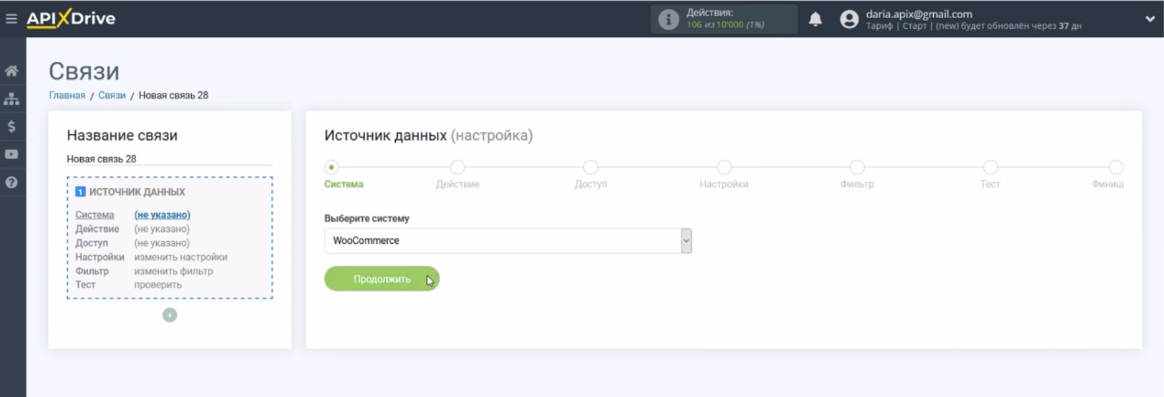Viewport: 1164px width, 397px height.
Task: Click the Новая связь 28 breadcrumb text
Action: 174,95
